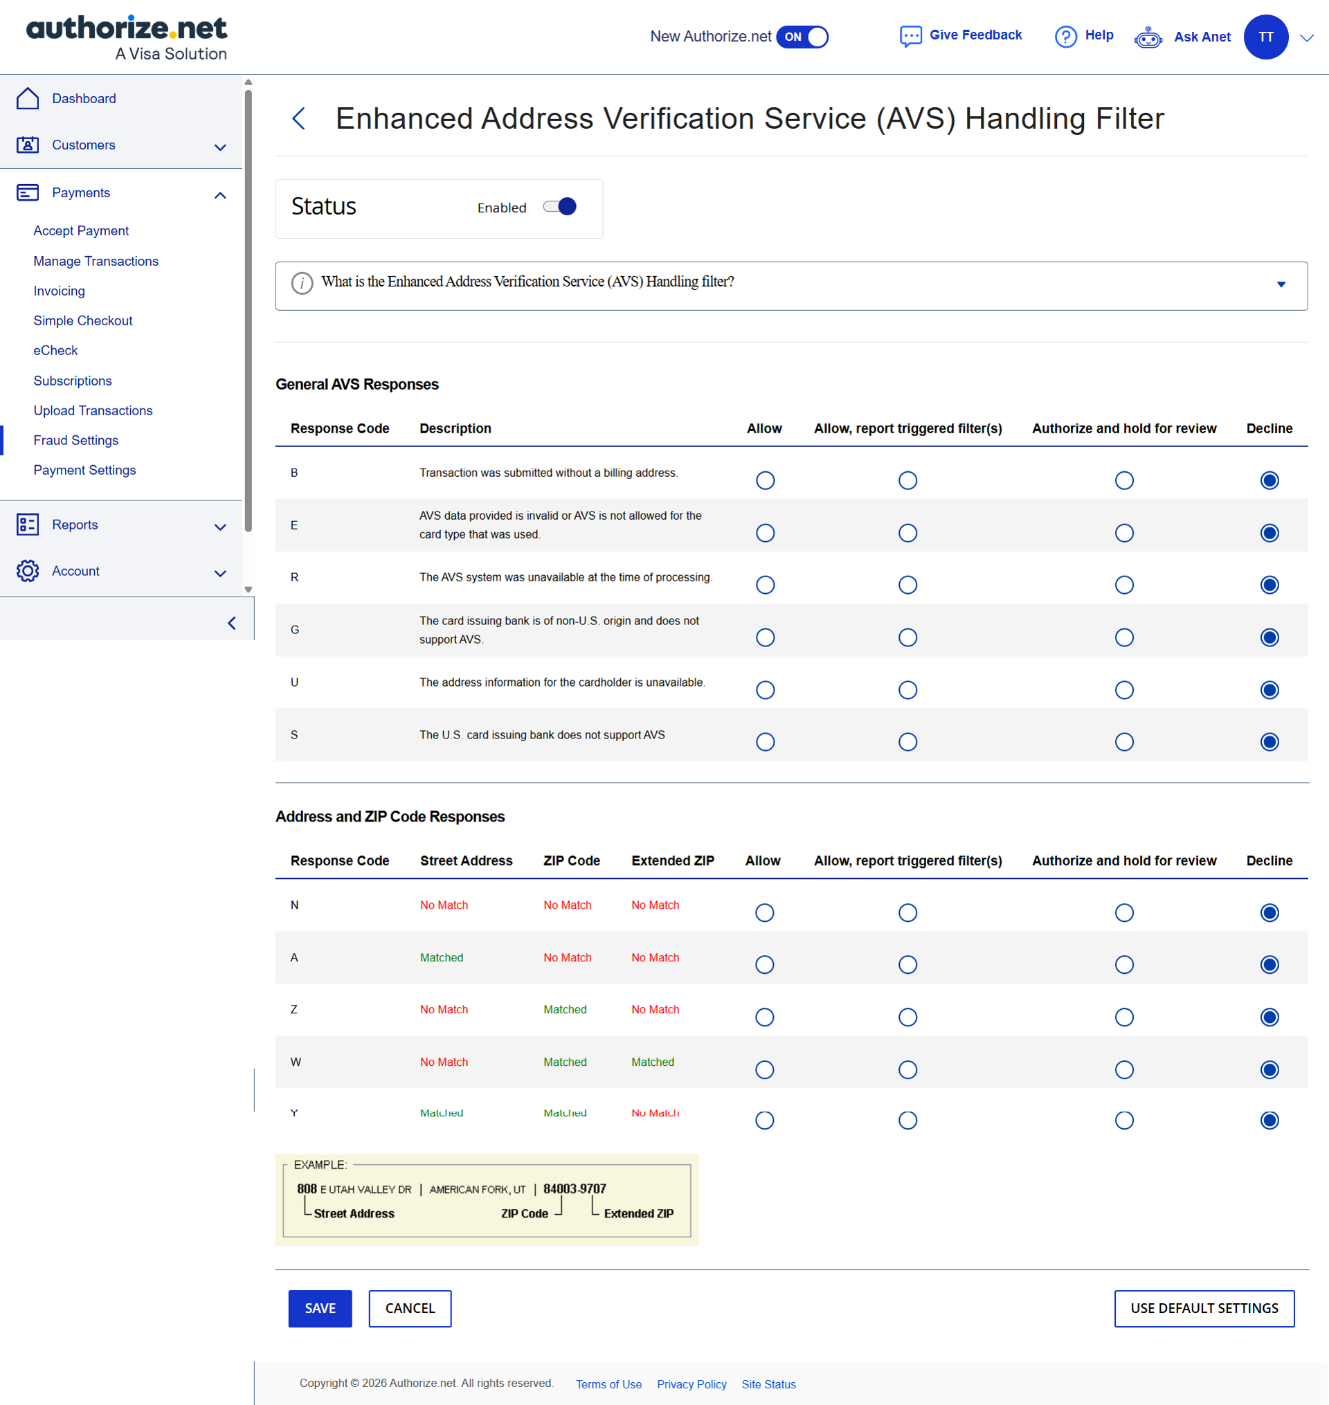Toggle the Status Enabled switch
The width and height of the screenshot is (1329, 1405).
point(560,207)
